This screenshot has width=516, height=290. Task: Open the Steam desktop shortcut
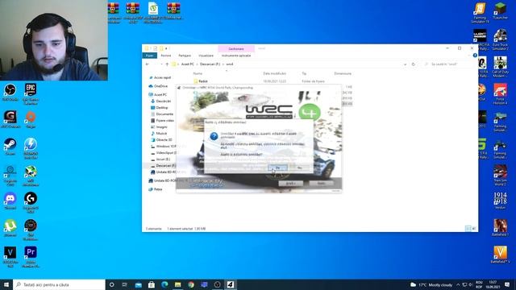10,147
